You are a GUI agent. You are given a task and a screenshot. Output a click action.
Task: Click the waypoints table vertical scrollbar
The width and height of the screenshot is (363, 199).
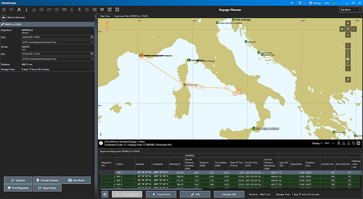click(x=361, y=173)
